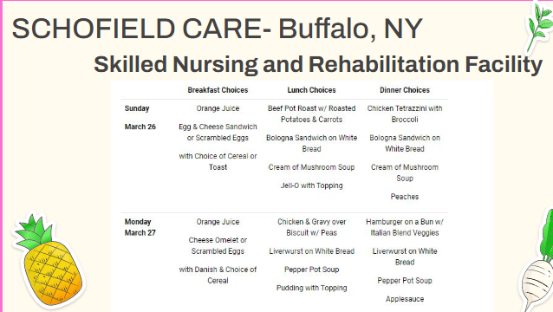Click the white radish illustration
Viewport: 553px width, 312px height.
pyautogui.click(x=538, y=263)
